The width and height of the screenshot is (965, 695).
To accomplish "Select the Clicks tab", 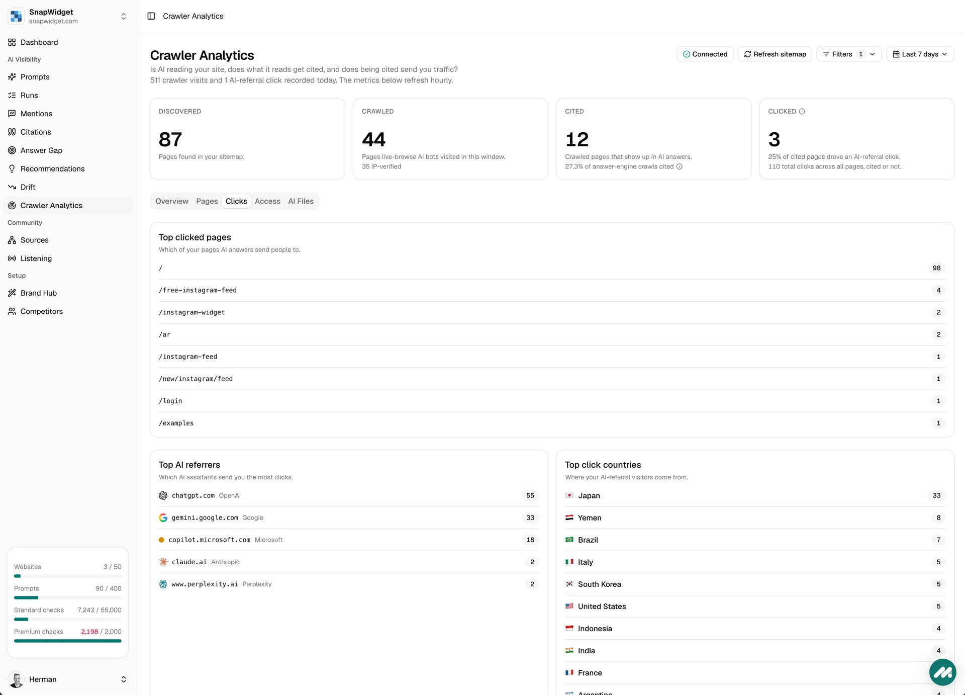I will point(236,201).
